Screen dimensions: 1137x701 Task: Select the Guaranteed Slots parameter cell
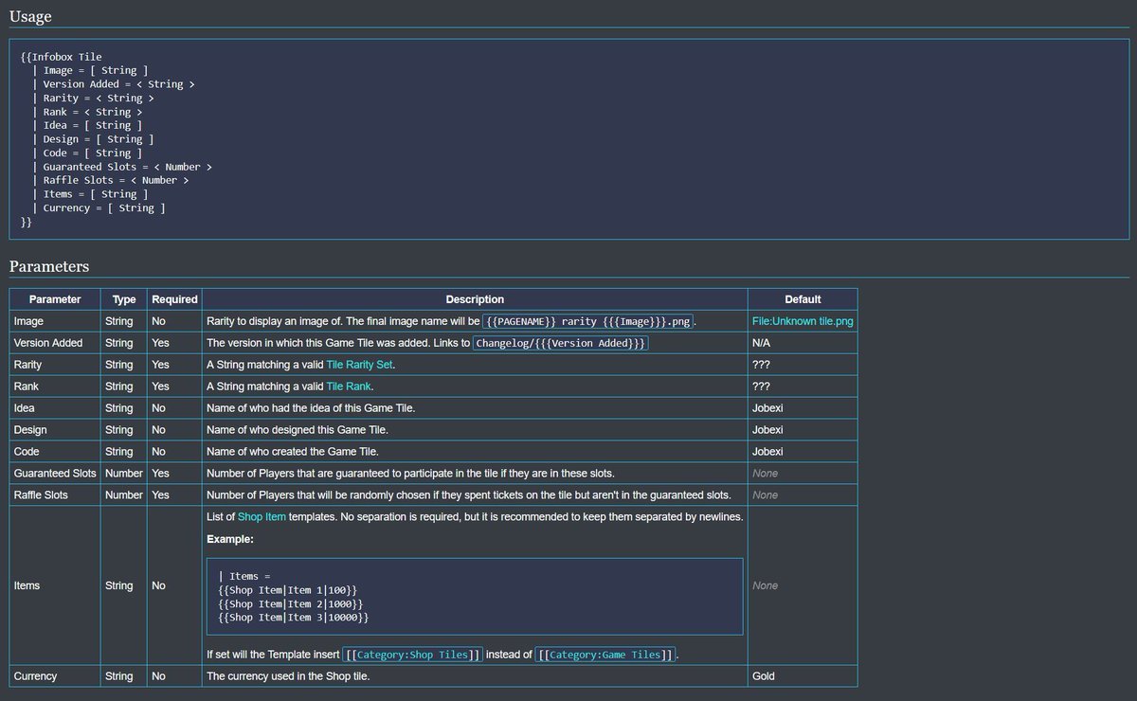tap(55, 473)
